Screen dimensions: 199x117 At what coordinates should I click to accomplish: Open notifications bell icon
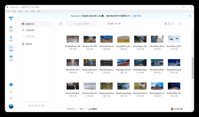[11, 91]
